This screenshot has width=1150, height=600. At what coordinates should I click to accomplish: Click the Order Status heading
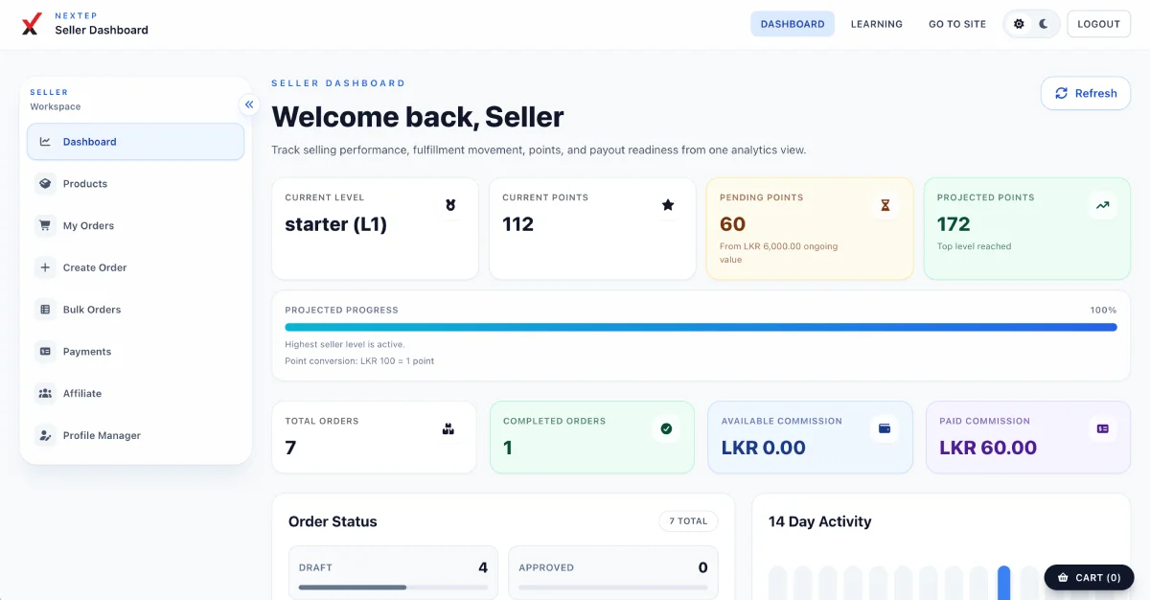[333, 521]
